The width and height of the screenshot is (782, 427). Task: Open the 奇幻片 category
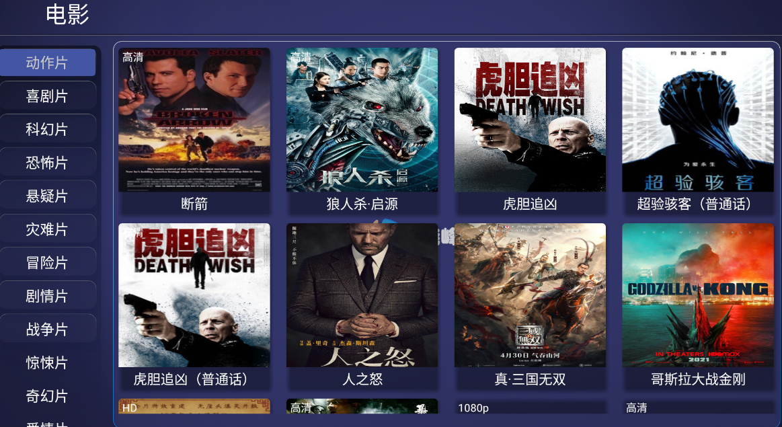point(48,396)
